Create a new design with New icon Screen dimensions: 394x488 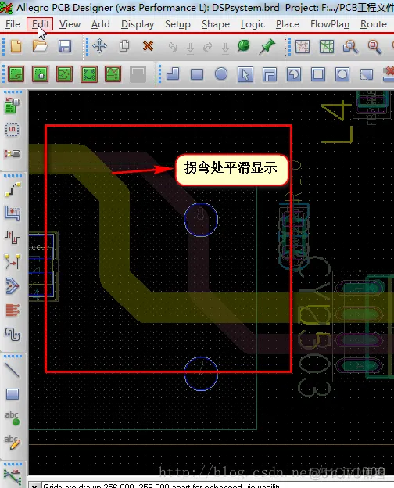coord(16,46)
